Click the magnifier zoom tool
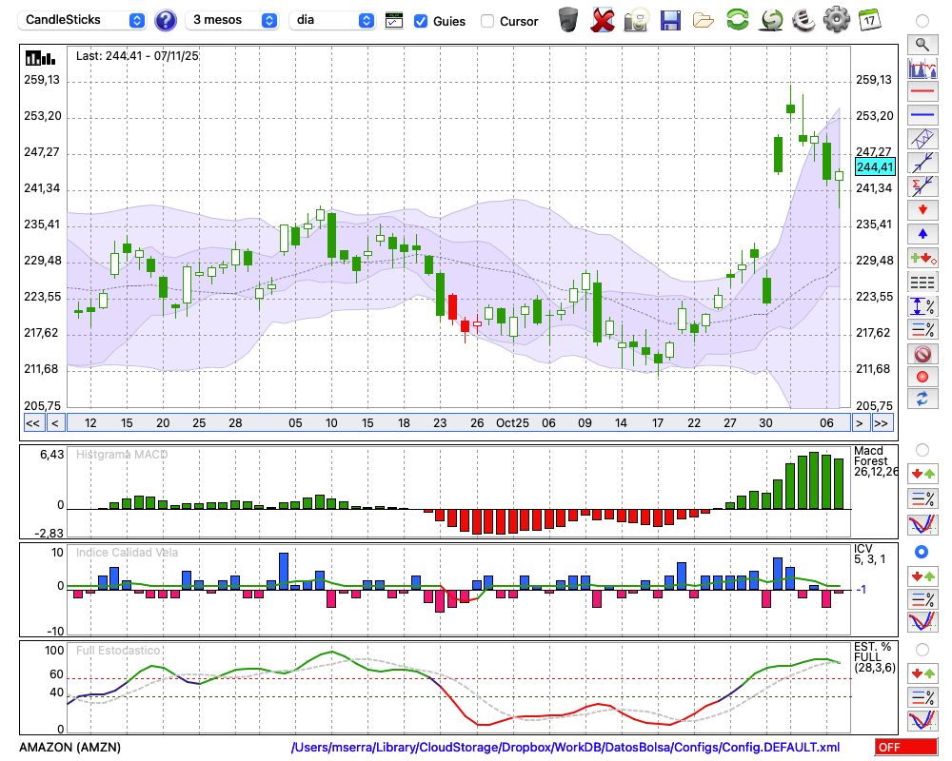The image size is (952, 761). [x=922, y=44]
